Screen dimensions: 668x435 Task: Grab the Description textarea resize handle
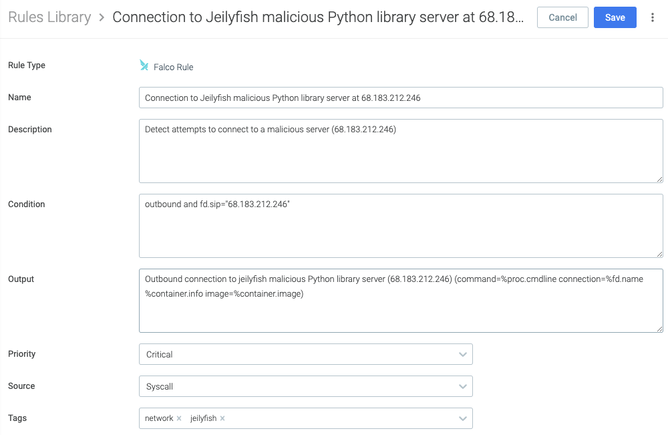[659, 179]
